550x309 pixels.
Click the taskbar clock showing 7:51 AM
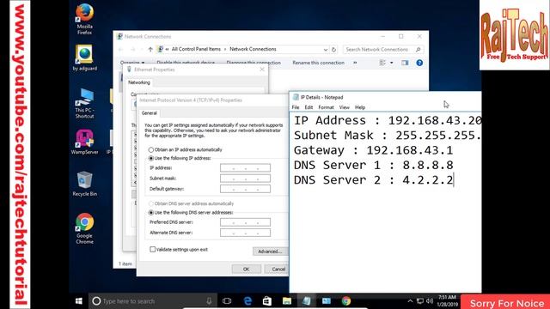447,301
